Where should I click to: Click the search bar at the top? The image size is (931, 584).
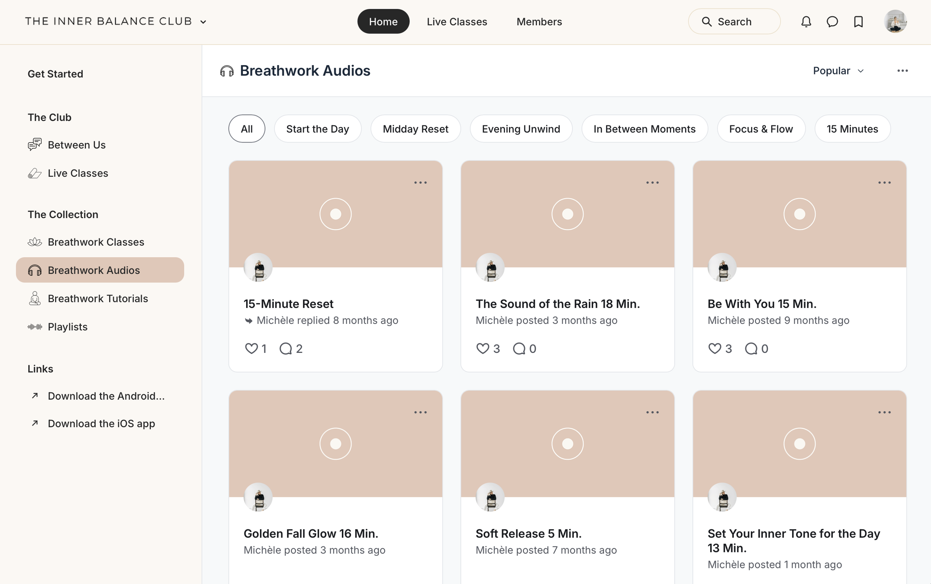click(x=734, y=21)
